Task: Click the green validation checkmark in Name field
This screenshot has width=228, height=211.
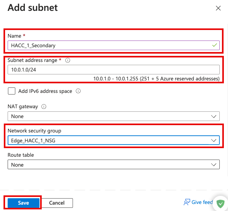Action: tap(215, 45)
